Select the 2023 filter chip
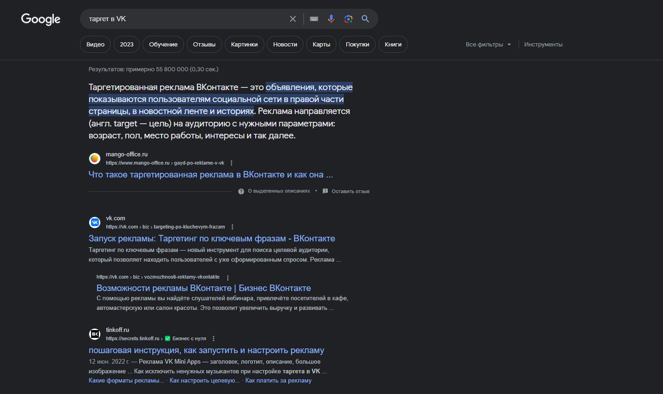 [x=127, y=45]
